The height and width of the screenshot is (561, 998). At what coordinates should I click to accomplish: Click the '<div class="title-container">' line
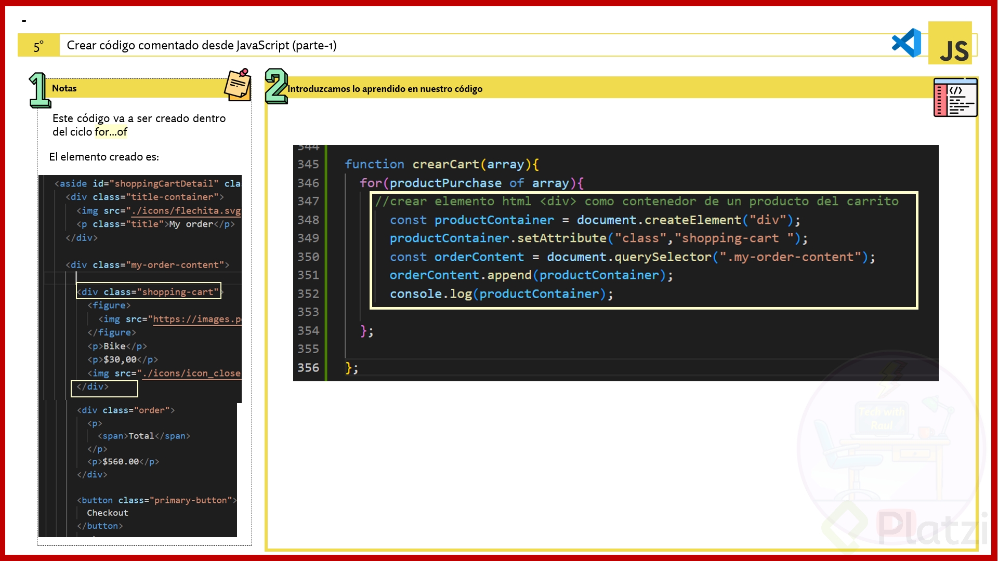(x=145, y=197)
